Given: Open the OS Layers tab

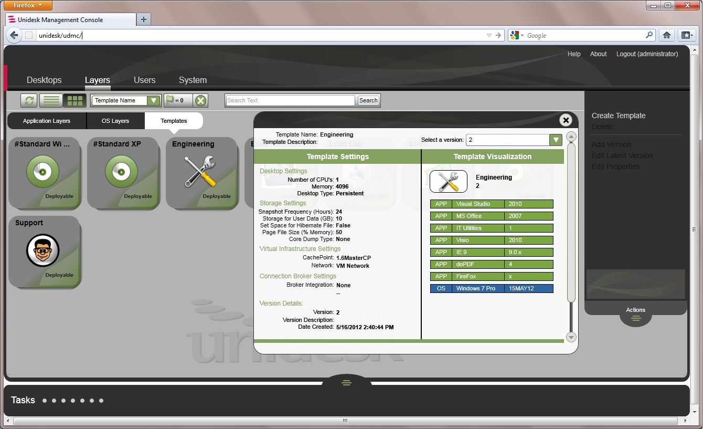Looking at the screenshot, I should tap(115, 121).
